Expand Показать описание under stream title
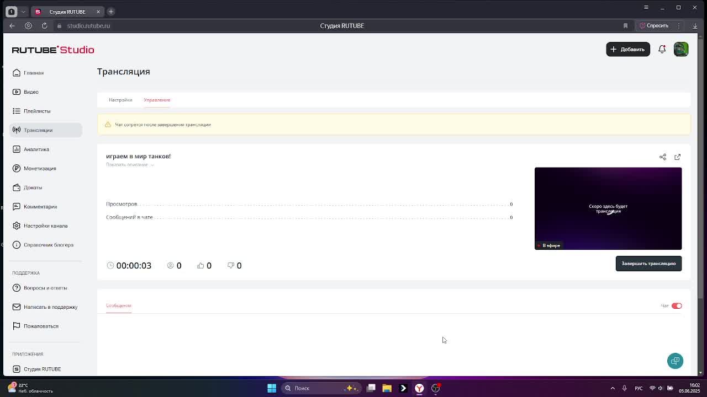Image resolution: width=707 pixels, height=397 pixels. point(130,165)
